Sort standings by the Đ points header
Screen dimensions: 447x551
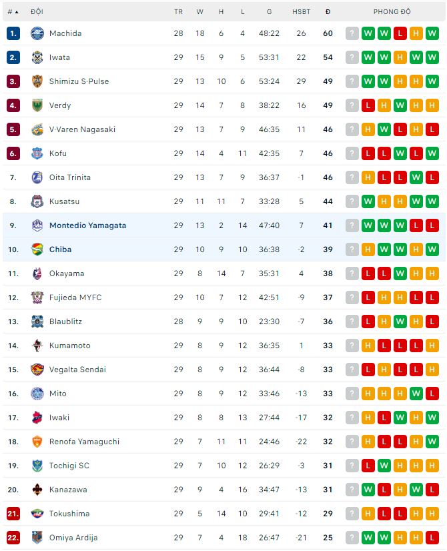tap(328, 12)
